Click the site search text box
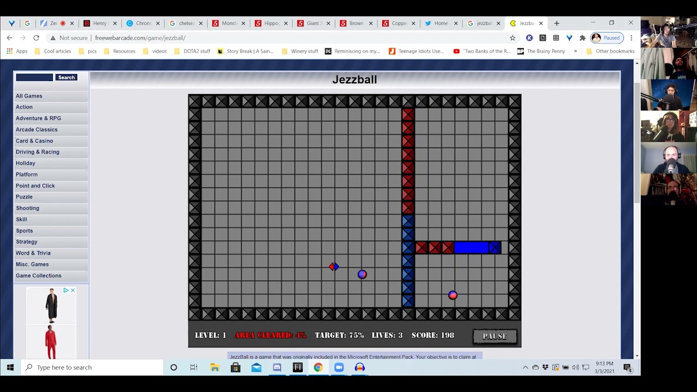This screenshot has height=392, width=697. coord(34,77)
